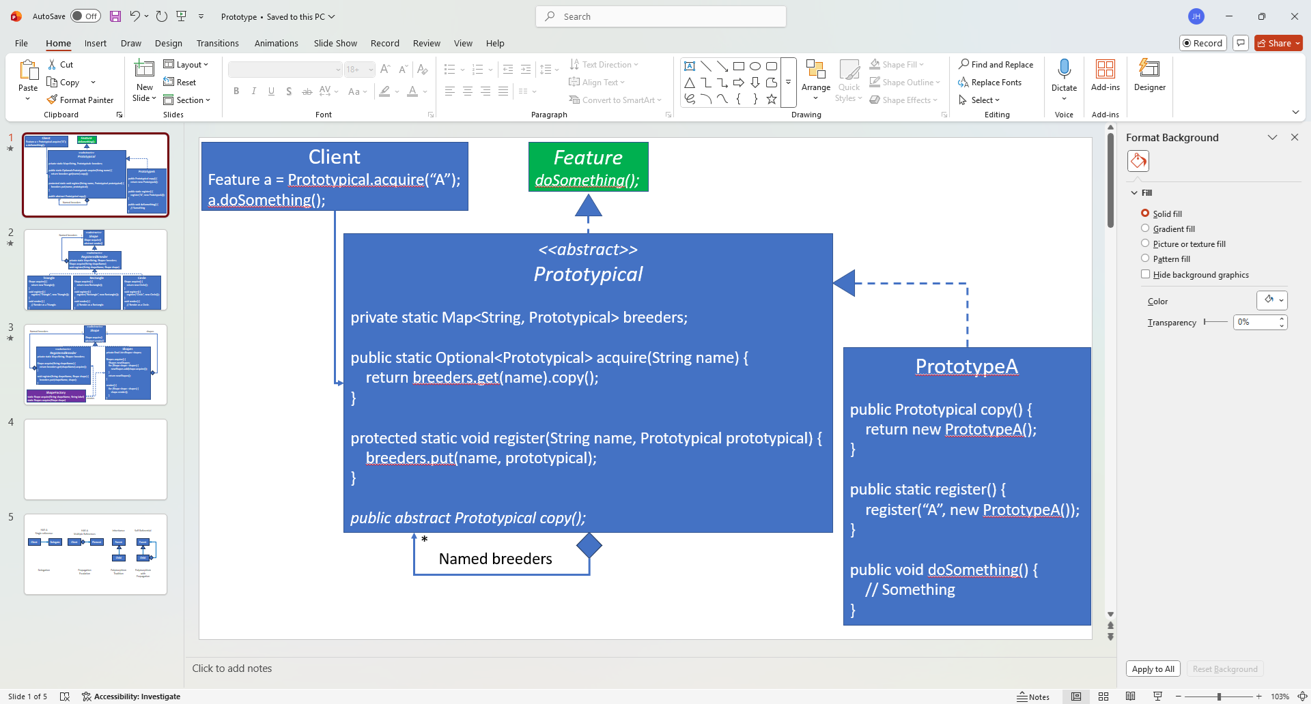Open the Slide Show tab
The width and height of the screenshot is (1311, 704).
tap(335, 43)
